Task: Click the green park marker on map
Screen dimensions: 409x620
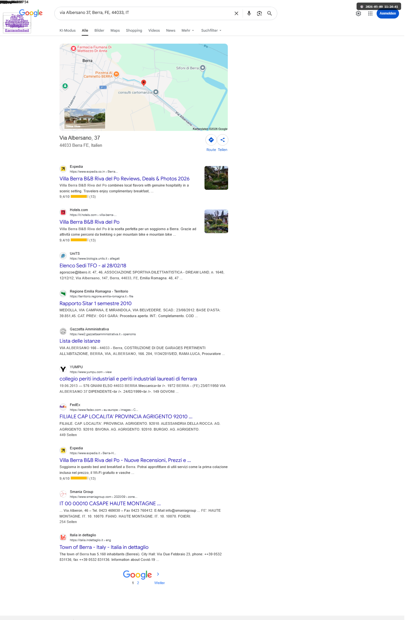Action: click(x=65, y=86)
